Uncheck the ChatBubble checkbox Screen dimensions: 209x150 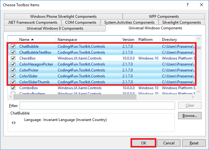coord(13,46)
